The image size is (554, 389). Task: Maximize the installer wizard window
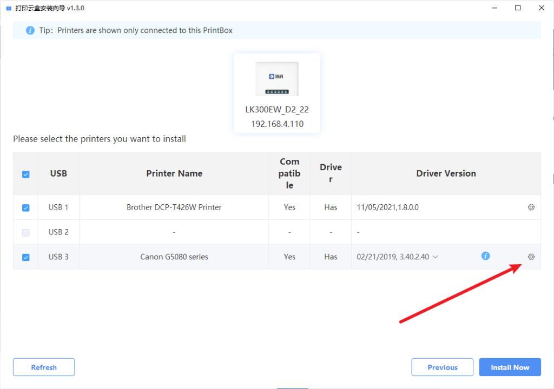pos(518,8)
